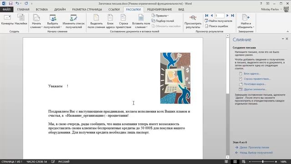Image resolution: width=291 pixels, height=164 pixels.
Task: Close the Слияние task pane
Action: point(287,39)
